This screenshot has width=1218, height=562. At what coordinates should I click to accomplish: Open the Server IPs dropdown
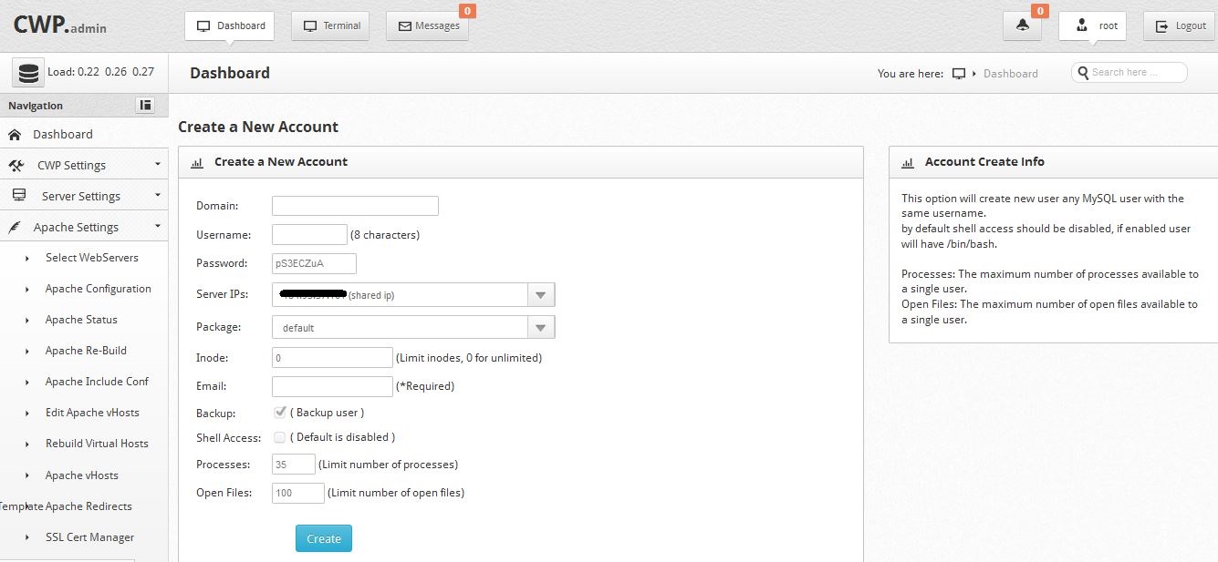pos(540,295)
